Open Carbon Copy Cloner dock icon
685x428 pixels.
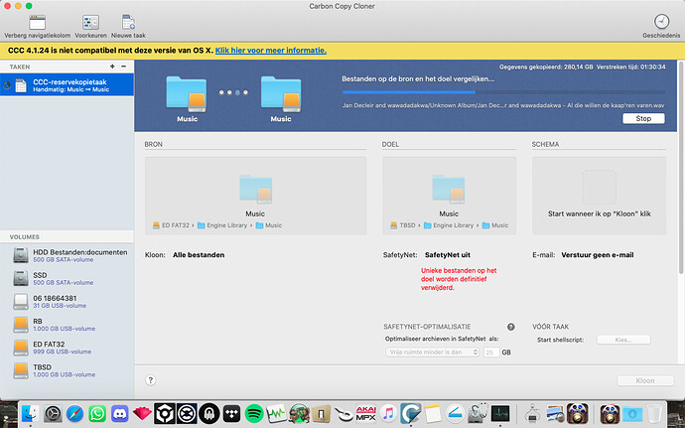pos(411,413)
